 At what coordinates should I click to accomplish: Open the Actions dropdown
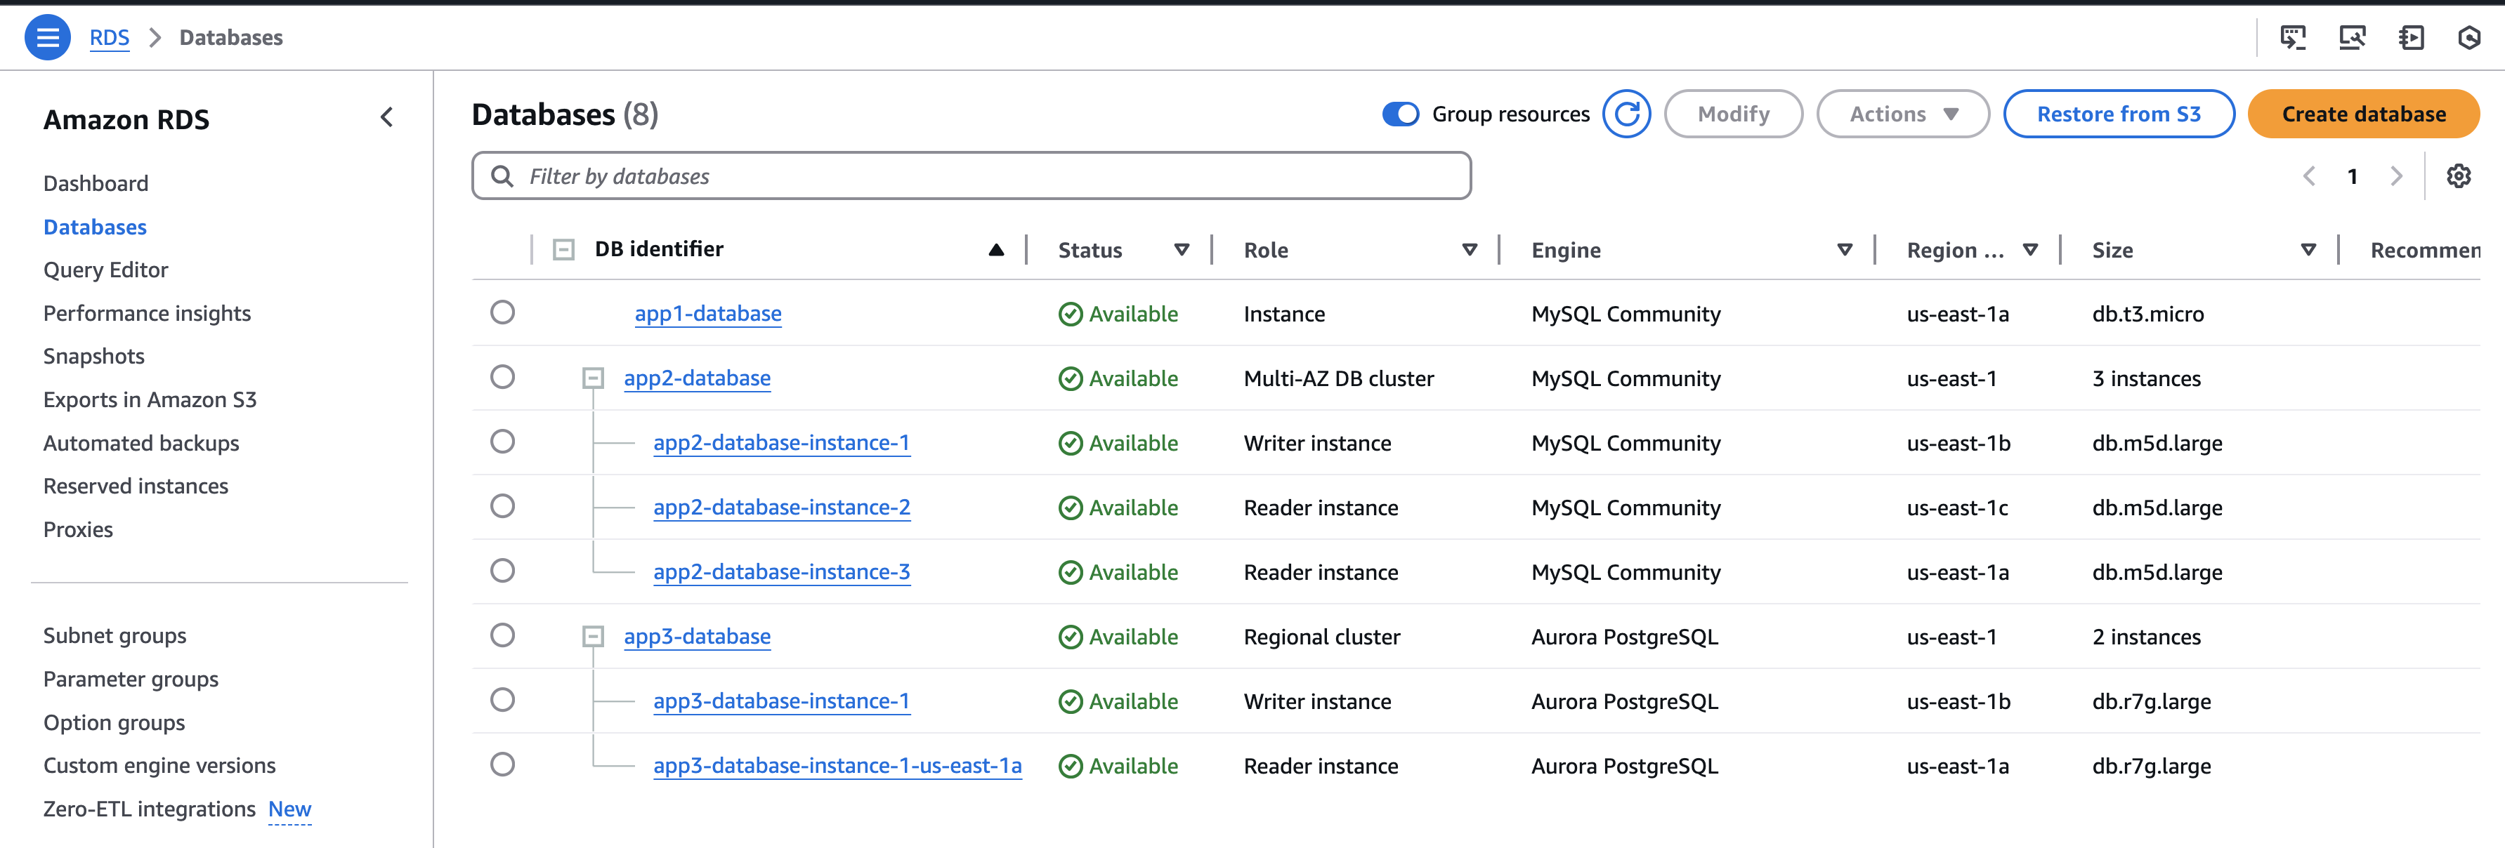[1902, 114]
